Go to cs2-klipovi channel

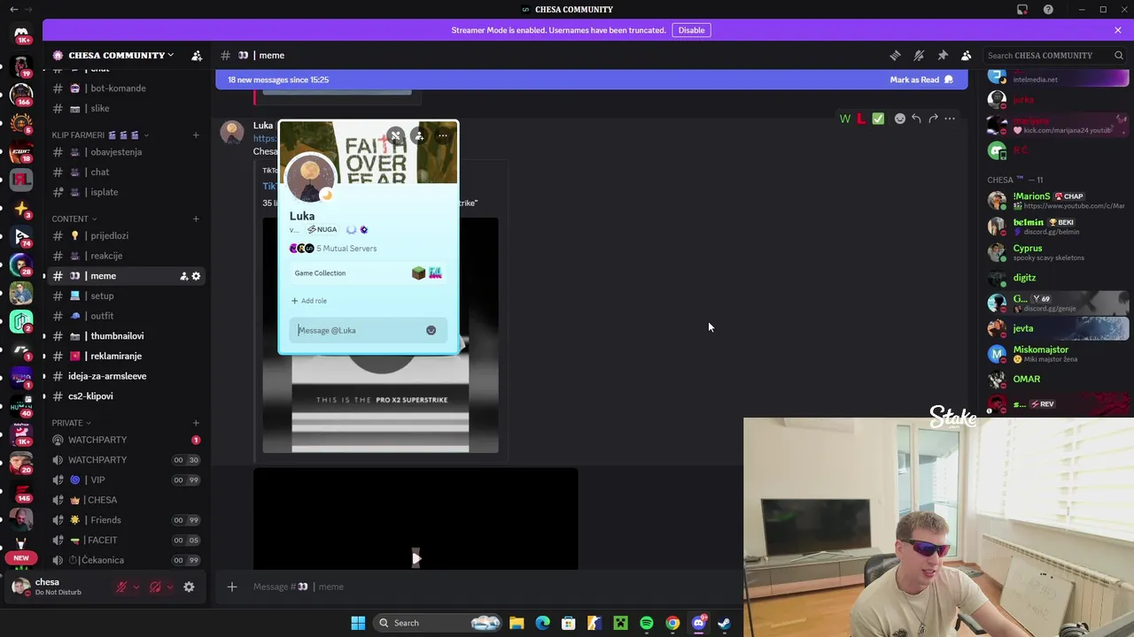(127, 396)
